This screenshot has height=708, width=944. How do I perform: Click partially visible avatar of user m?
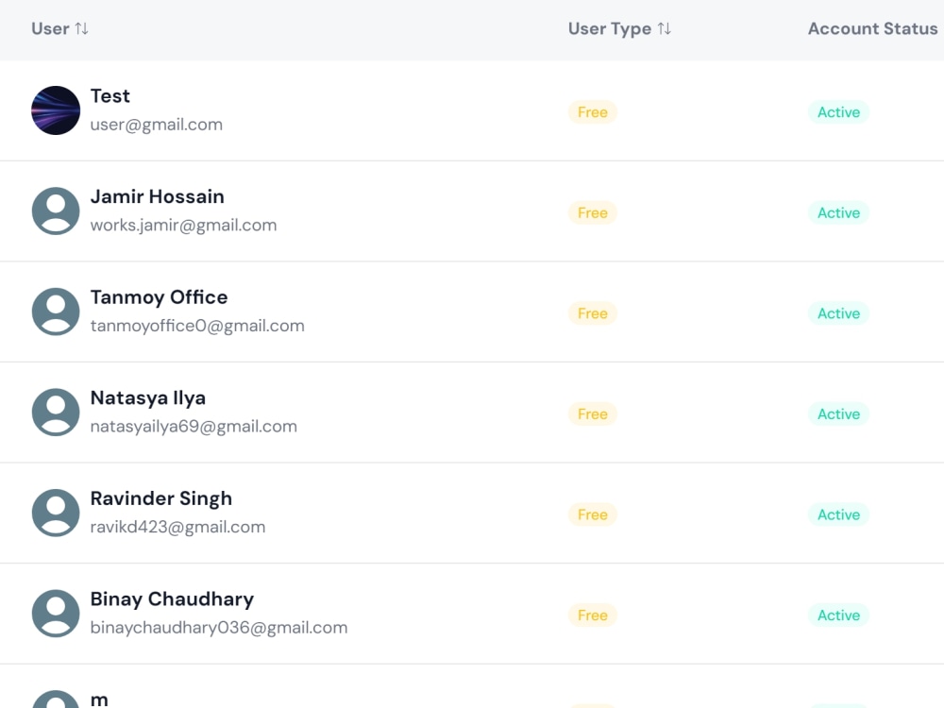(56, 699)
